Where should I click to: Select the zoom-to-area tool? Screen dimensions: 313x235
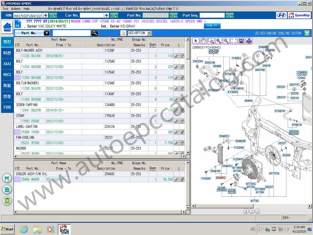pyautogui.click(x=211, y=41)
